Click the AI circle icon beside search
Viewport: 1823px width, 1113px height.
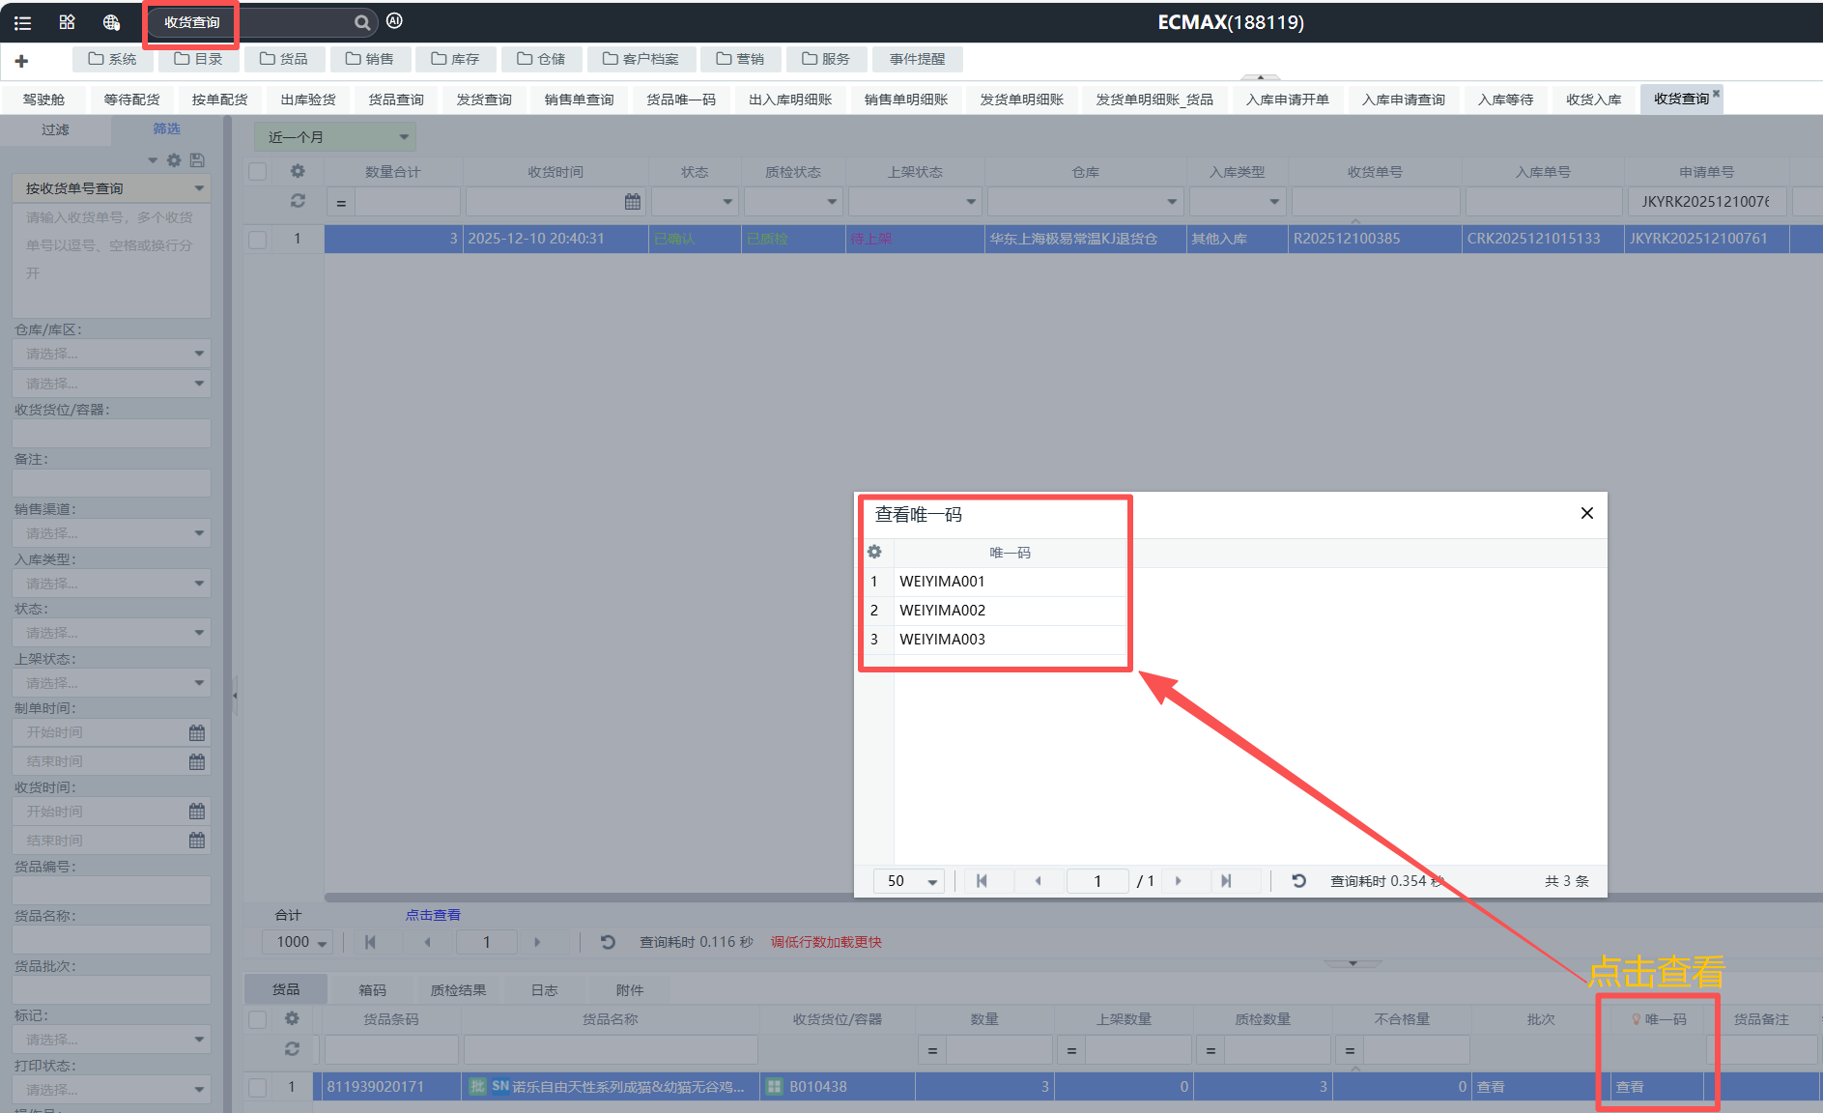(394, 21)
